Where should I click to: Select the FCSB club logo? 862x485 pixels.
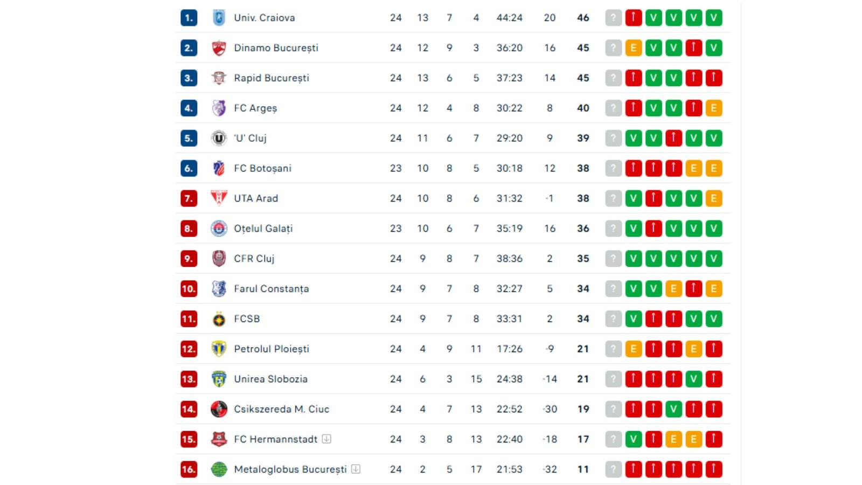click(x=220, y=318)
